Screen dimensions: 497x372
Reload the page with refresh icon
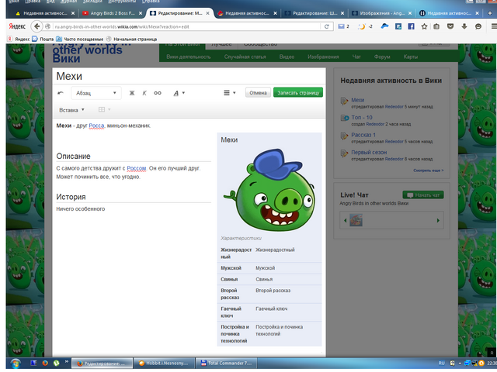click(326, 26)
